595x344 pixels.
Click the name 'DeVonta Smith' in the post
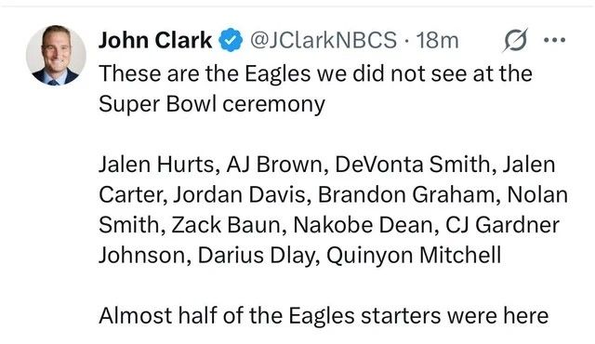pyautogui.click(x=413, y=165)
